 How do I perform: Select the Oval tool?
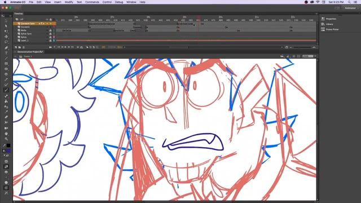point(6,69)
